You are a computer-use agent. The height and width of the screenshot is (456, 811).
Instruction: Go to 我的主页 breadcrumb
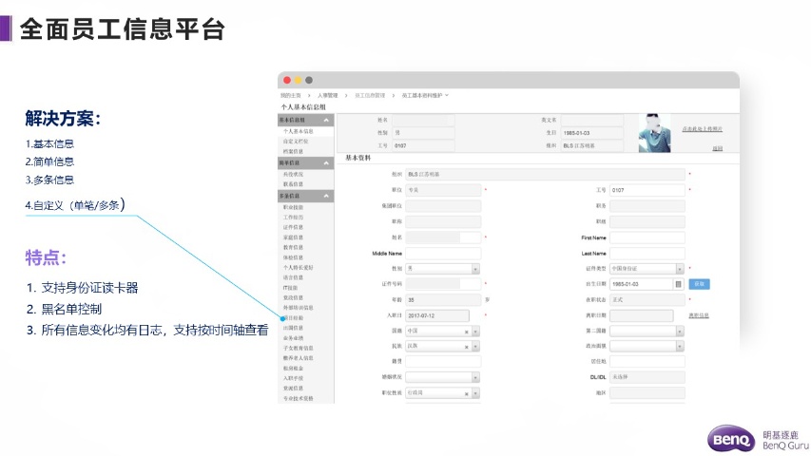click(x=290, y=96)
